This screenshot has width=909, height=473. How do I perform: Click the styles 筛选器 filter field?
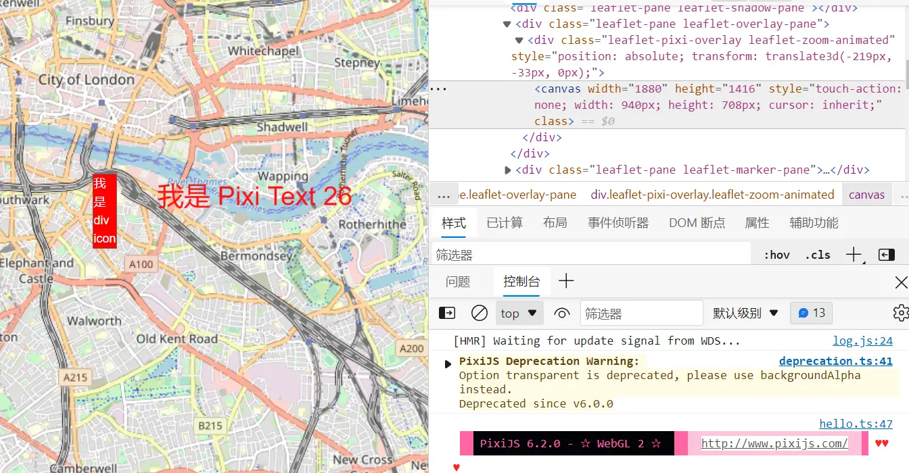coord(592,255)
